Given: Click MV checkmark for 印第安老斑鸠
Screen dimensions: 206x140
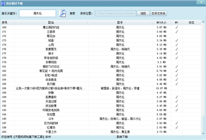Looking at the screenshot, I should (177, 110).
